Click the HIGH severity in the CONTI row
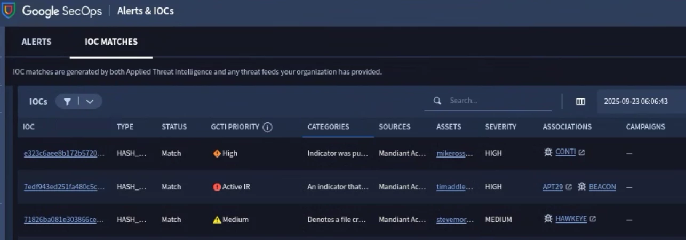 tap(493, 153)
